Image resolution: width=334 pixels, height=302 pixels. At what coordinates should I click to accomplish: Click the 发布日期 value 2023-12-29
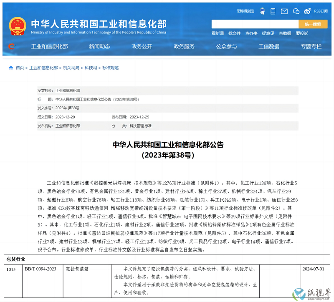click(139, 117)
